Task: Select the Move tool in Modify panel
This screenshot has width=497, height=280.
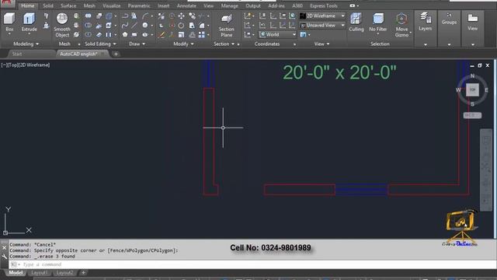Action: (181, 16)
